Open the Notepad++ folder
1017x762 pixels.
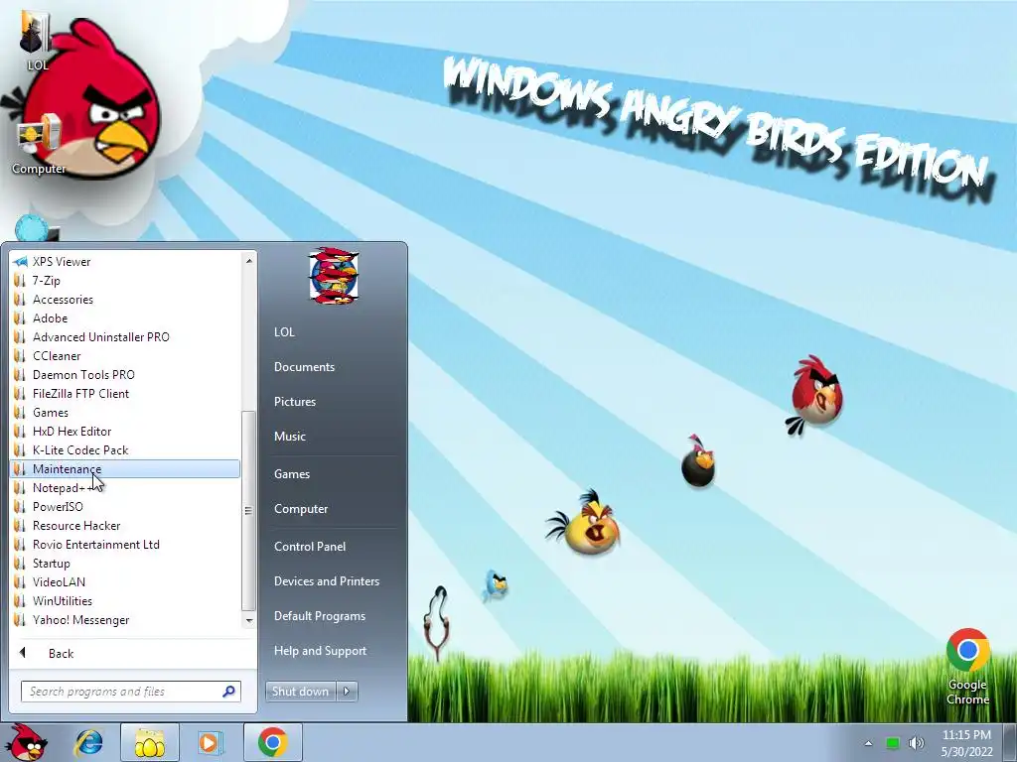point(124,488)
